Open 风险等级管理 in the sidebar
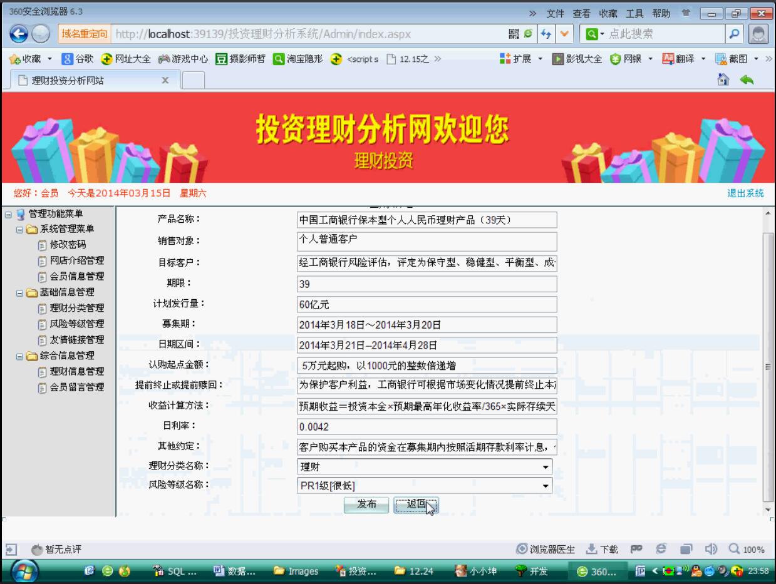Screen dimensions: 776x584 pyautogui.click(x=77, y=324)
